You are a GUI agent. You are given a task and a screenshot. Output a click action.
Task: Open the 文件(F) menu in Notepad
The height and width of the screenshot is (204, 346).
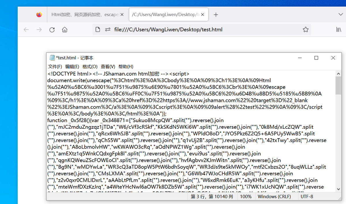[x=54, y=66]
